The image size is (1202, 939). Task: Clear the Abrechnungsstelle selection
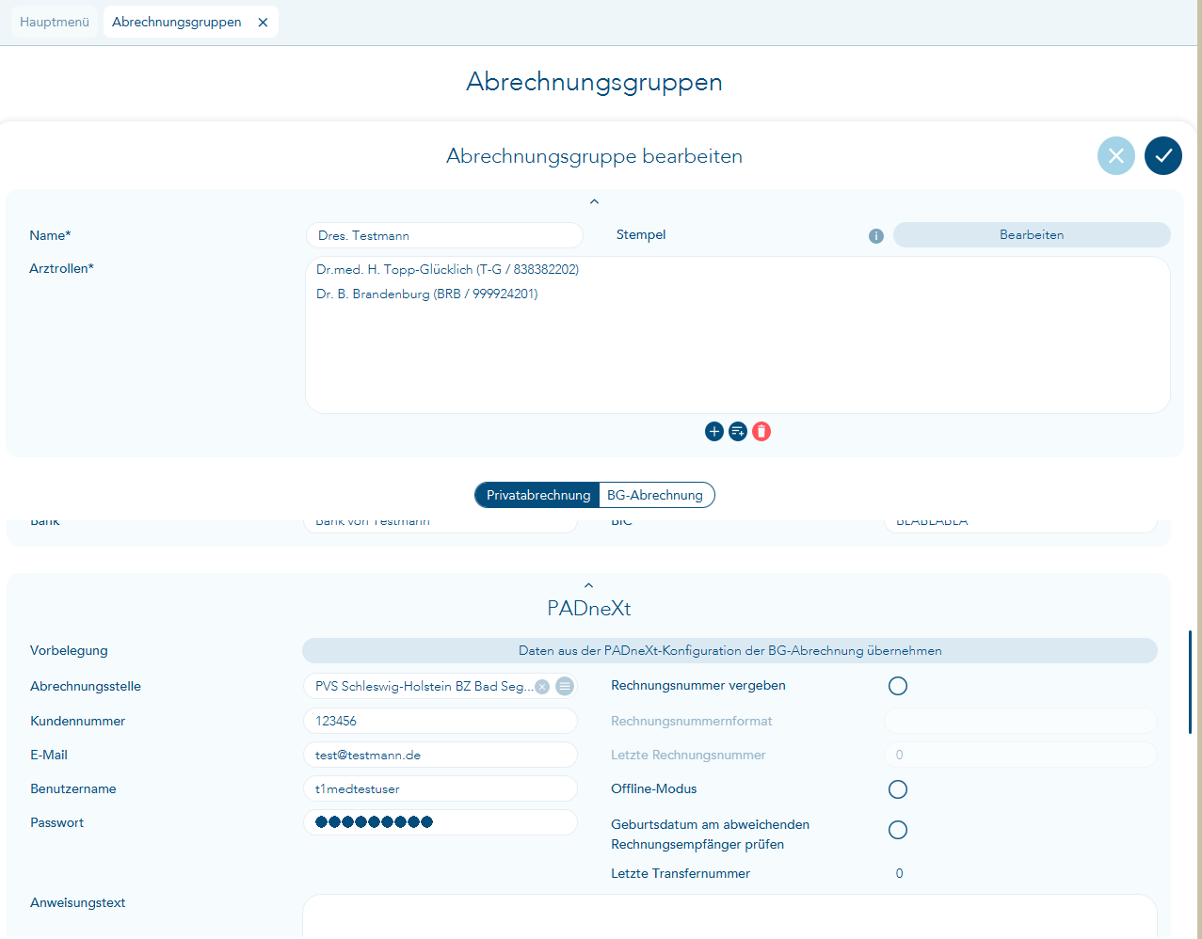(542, 687)
